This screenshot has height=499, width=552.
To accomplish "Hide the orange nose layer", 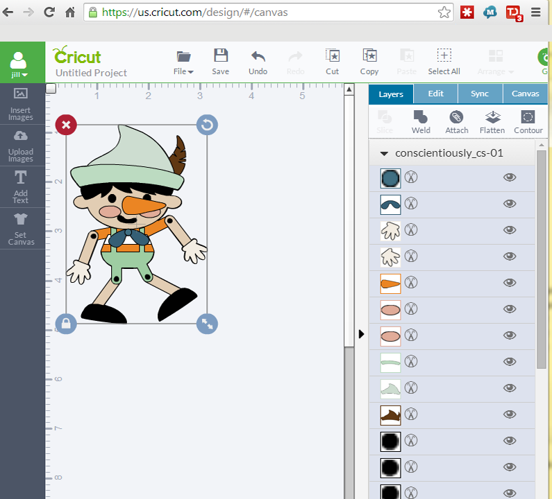I will coord(510,283).
